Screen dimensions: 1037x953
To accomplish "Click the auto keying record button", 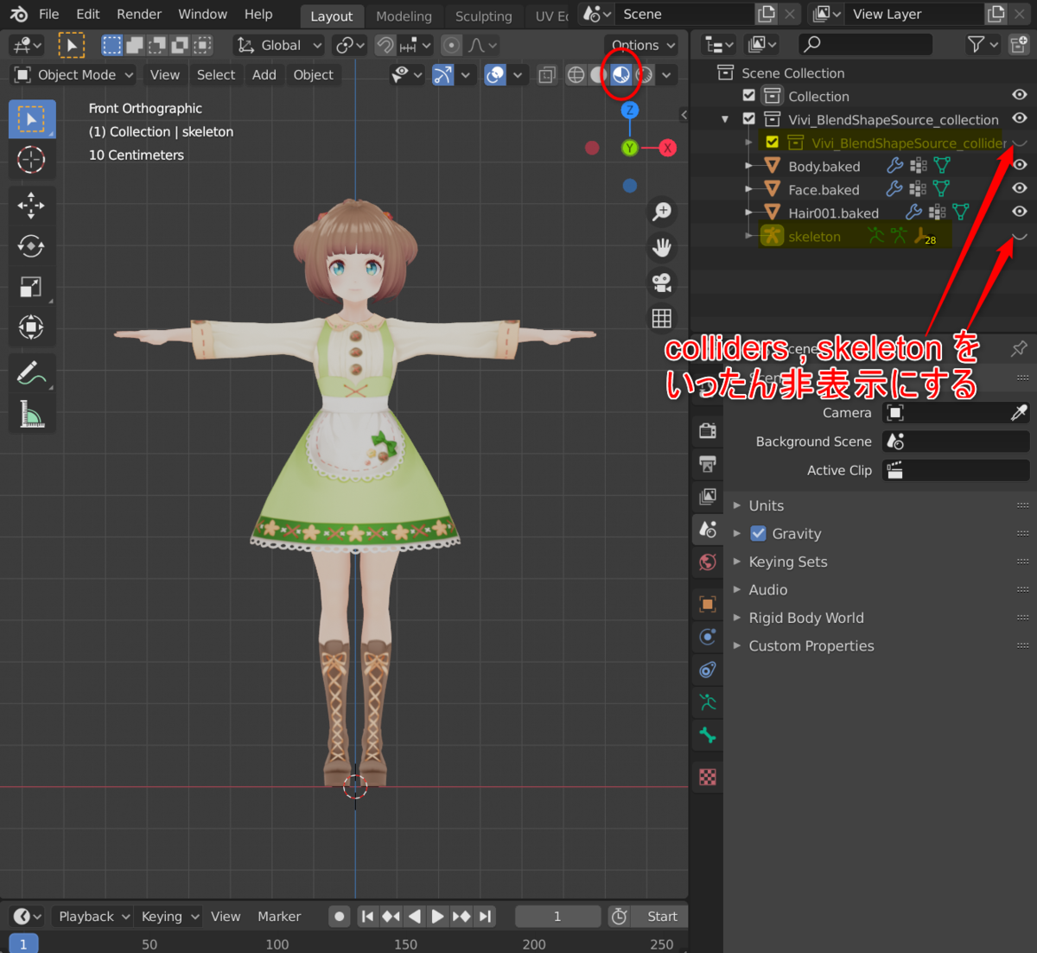I will click(x=340, y=917).
